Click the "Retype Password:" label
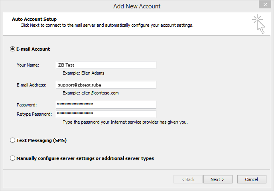 point(34,114)
